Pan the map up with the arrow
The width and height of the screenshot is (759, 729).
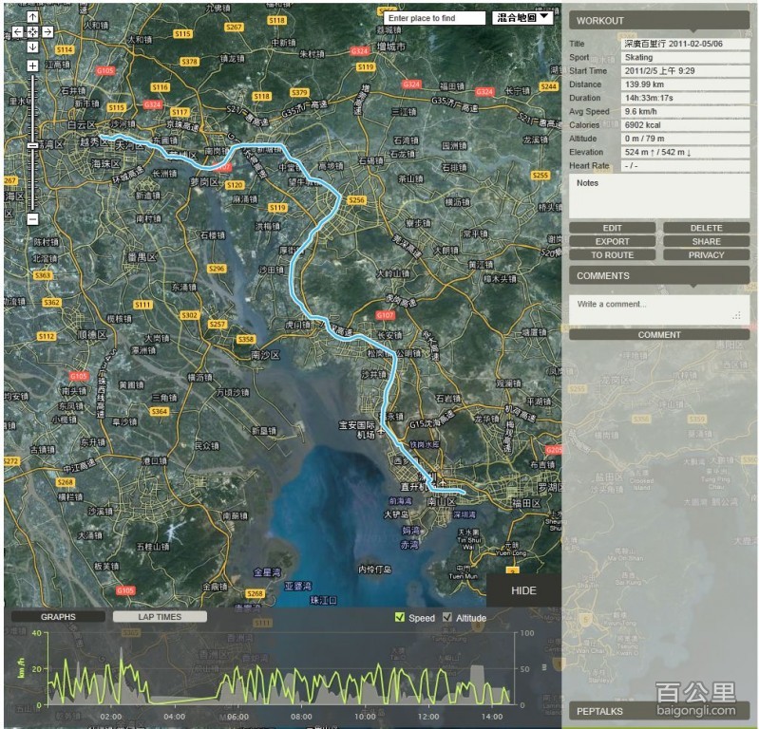(x=32, y=17)
